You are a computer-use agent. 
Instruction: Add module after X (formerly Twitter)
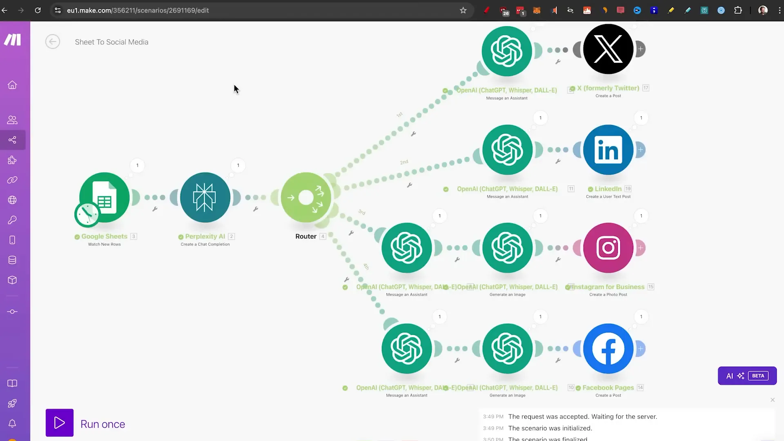tap(641, 49)
